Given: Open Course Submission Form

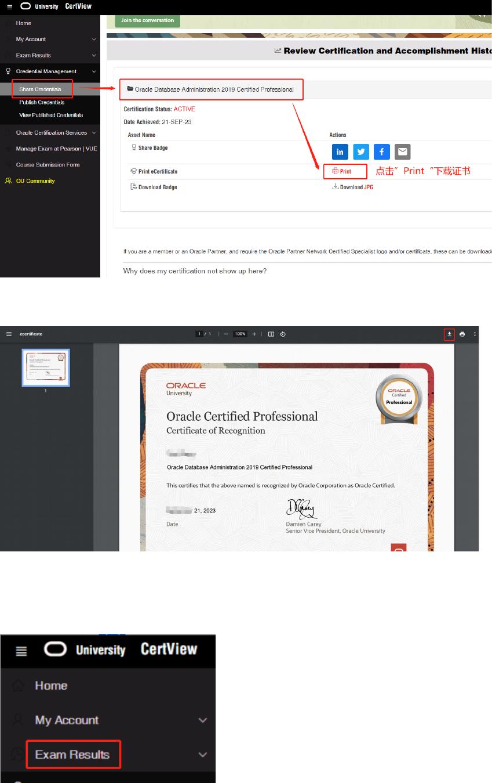Looking at the screenshot, I should tap(48, 165).
